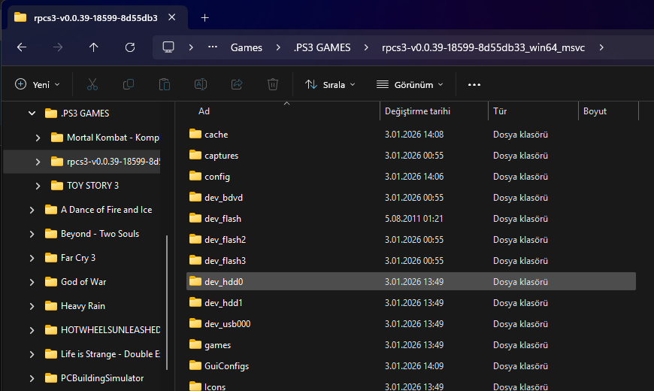Image resolution: width=654 pixels, height=391 pixels.
Task: Click the forward navigation arrow
Action: (x=58, y=47)
